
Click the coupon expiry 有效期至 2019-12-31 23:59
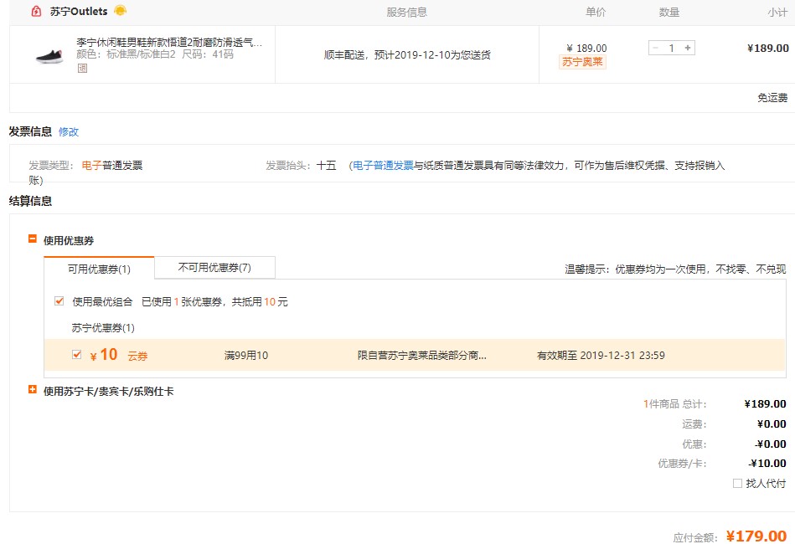[601, 356]
